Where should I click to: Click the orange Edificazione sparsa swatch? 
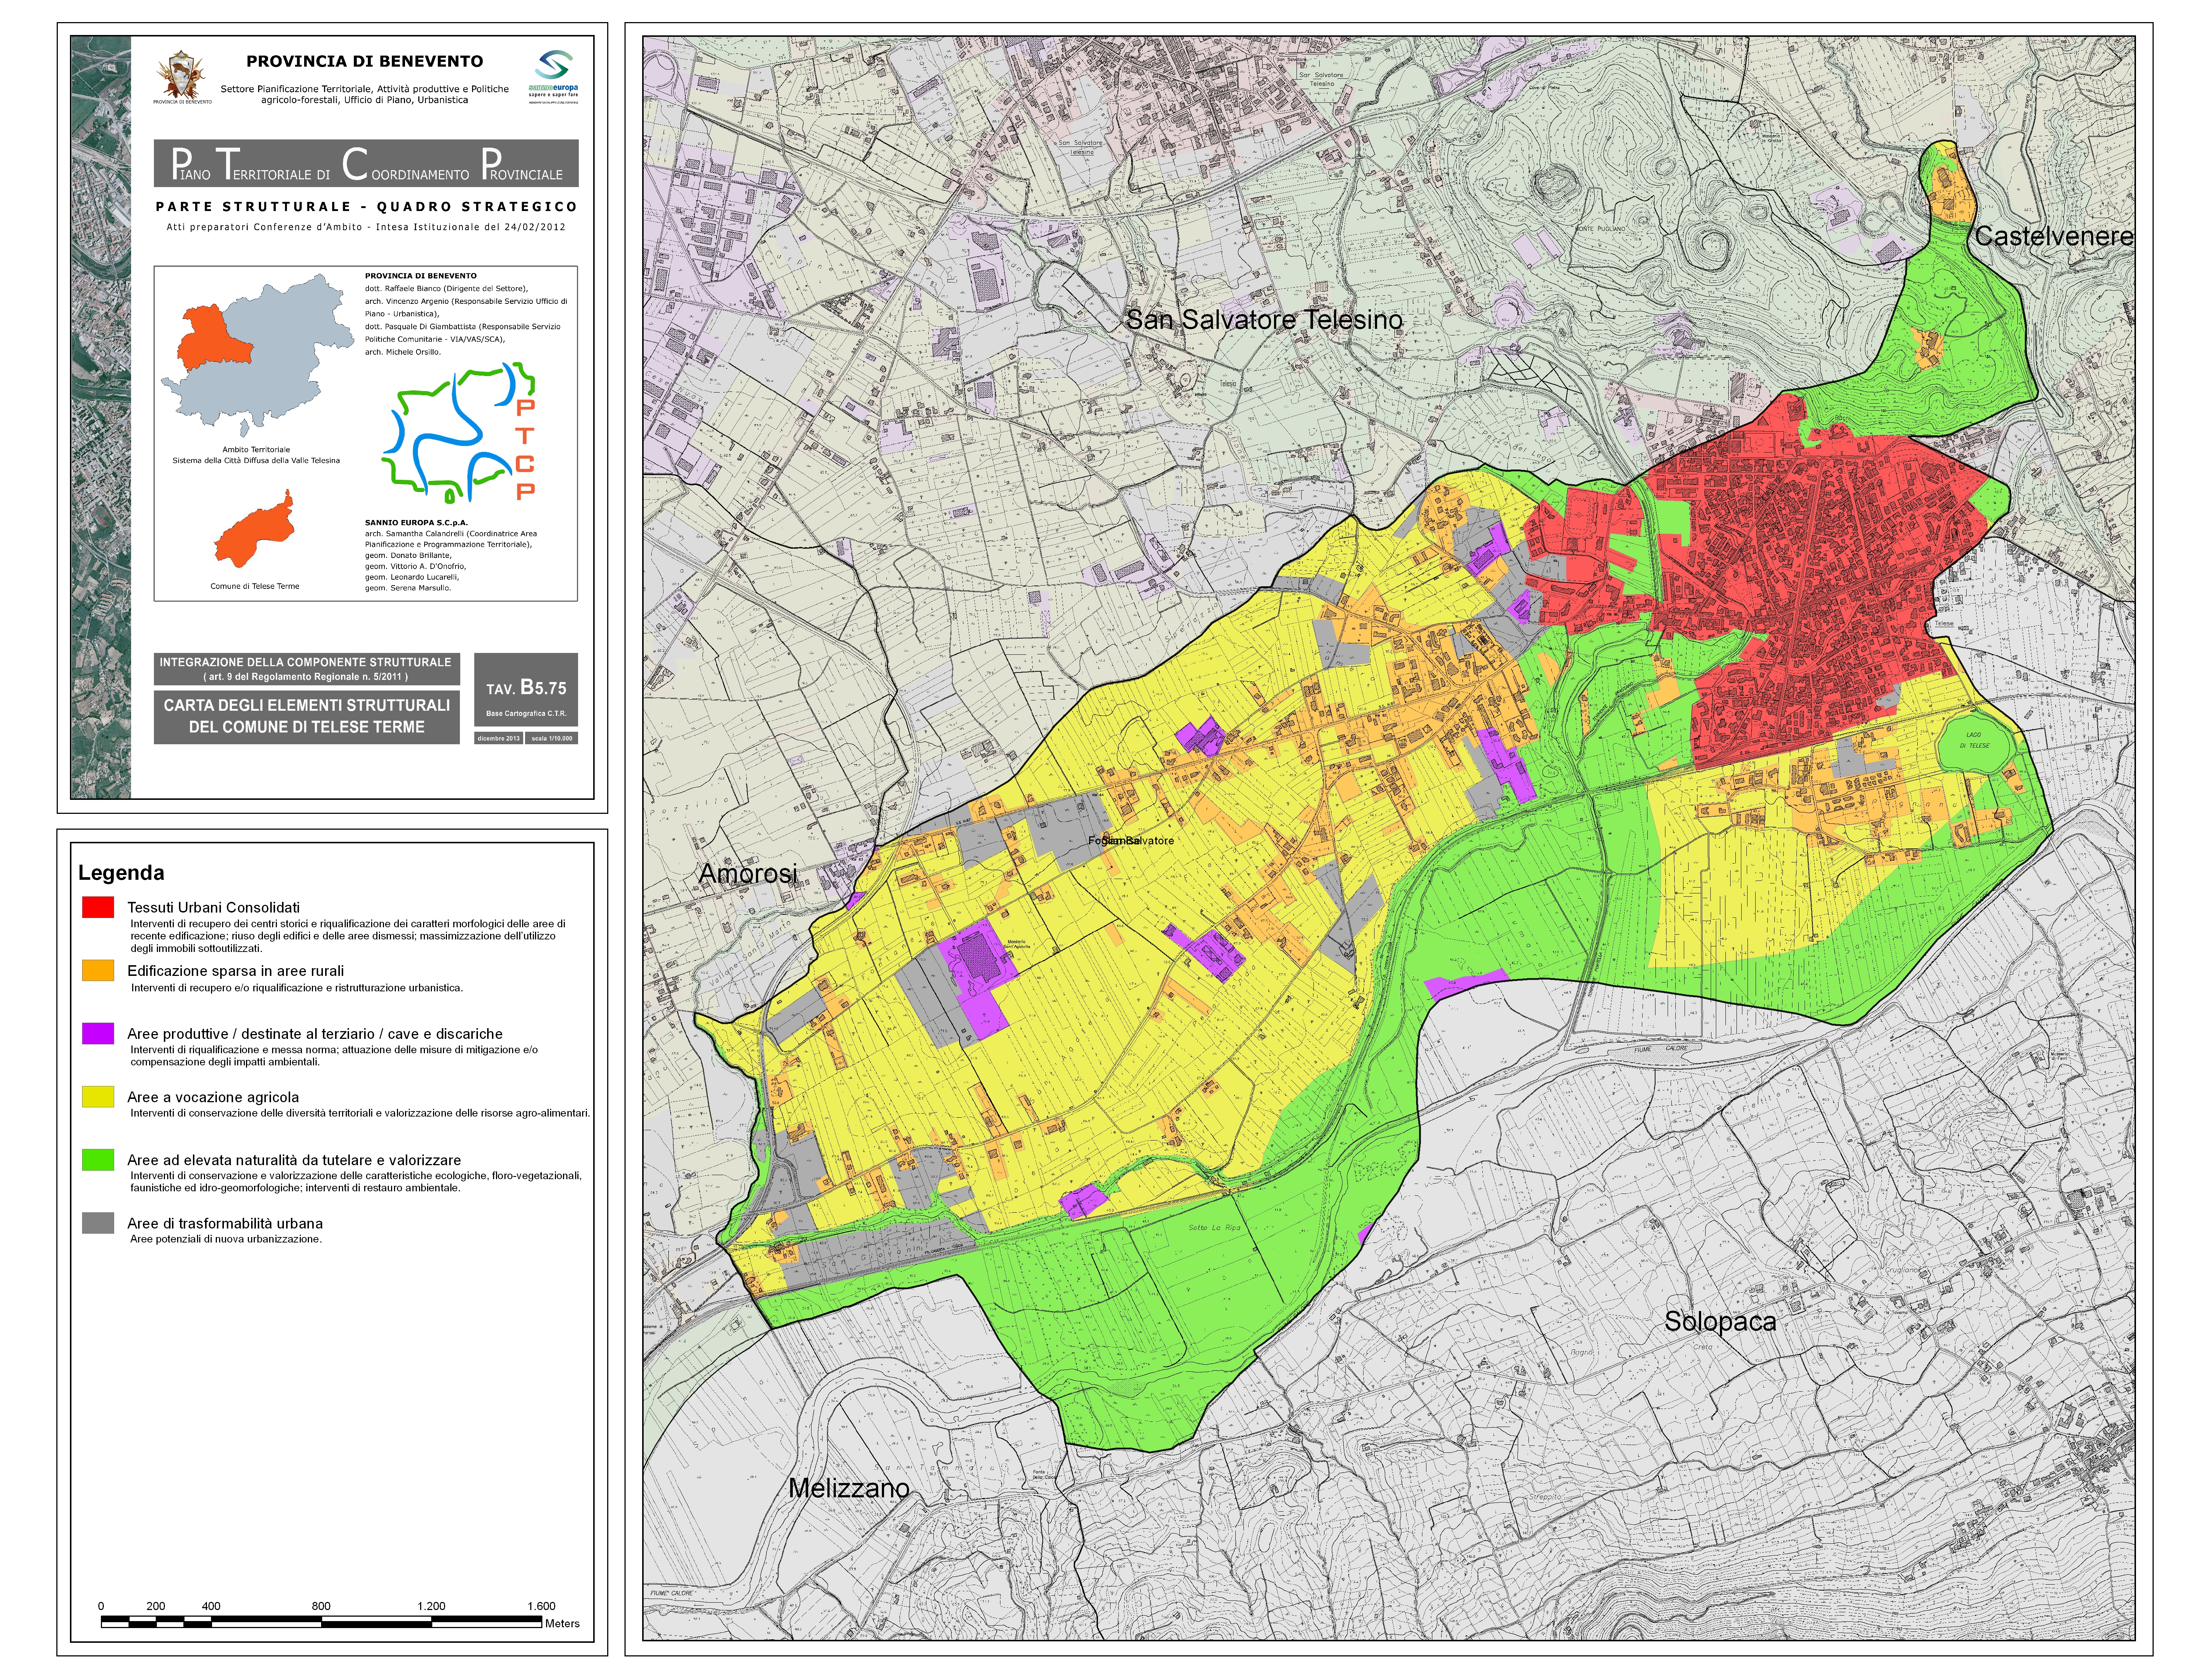pos(98,970)
